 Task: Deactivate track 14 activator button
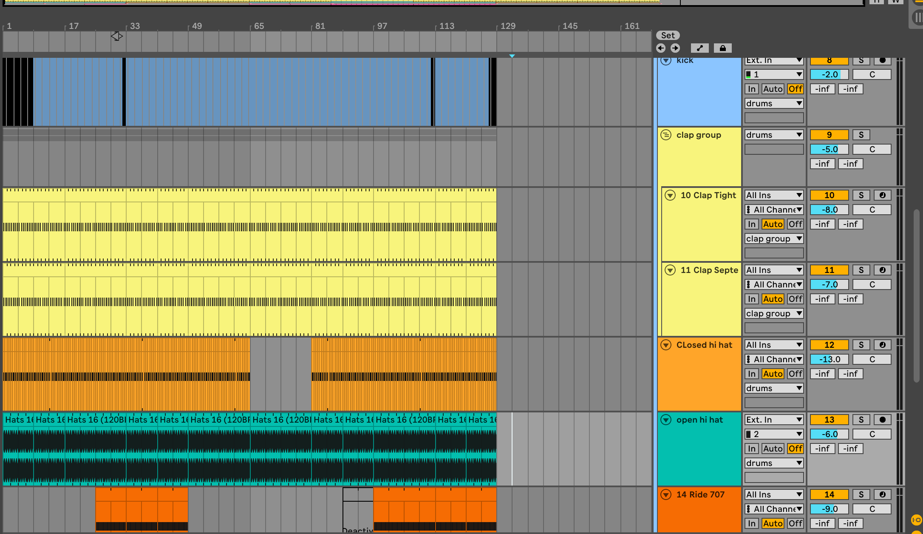pos(829,494)
